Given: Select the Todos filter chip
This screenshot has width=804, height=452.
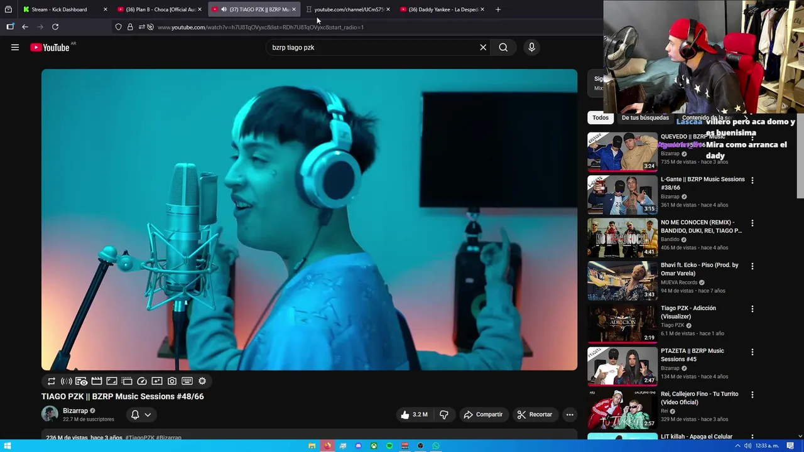Looking at the screenshot, I should tap(600, 117).
